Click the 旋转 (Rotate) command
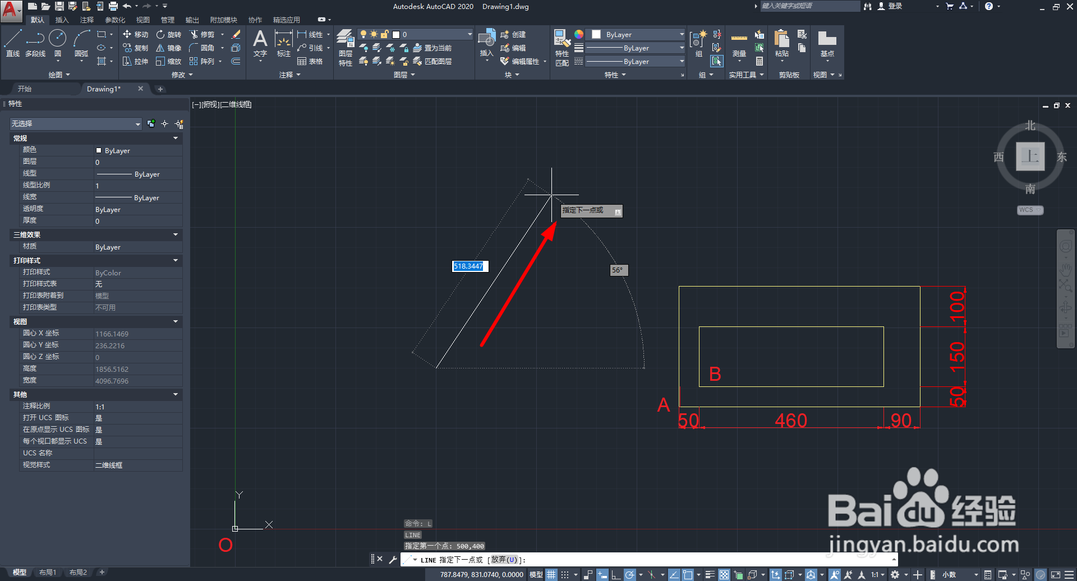This screenshot has width=1077, height=581. [x=169, y=34]
